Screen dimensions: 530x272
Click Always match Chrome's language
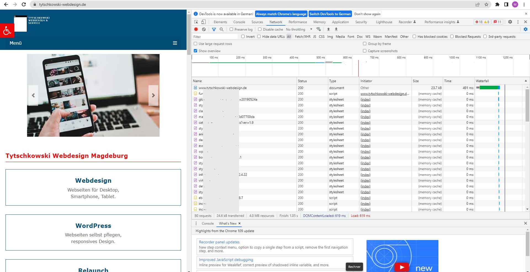pyautogui.click(x=281, y=14)
